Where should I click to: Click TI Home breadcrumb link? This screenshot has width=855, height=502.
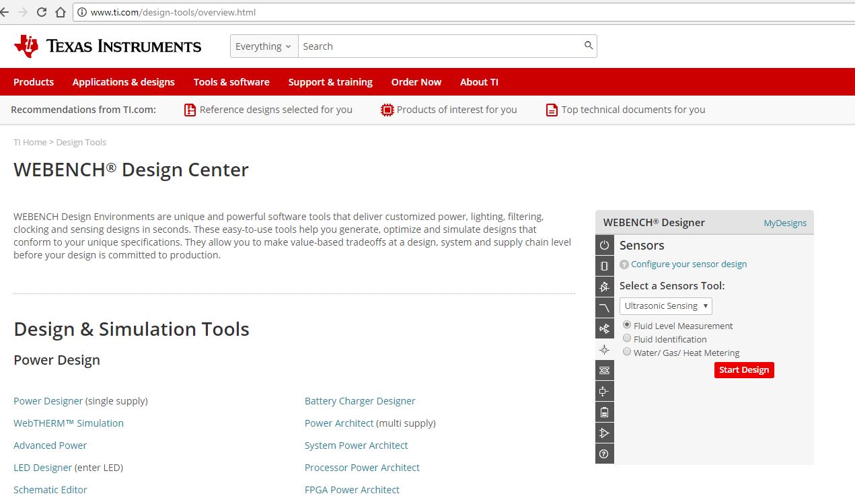pyautogui.click(x=30, y=143)
